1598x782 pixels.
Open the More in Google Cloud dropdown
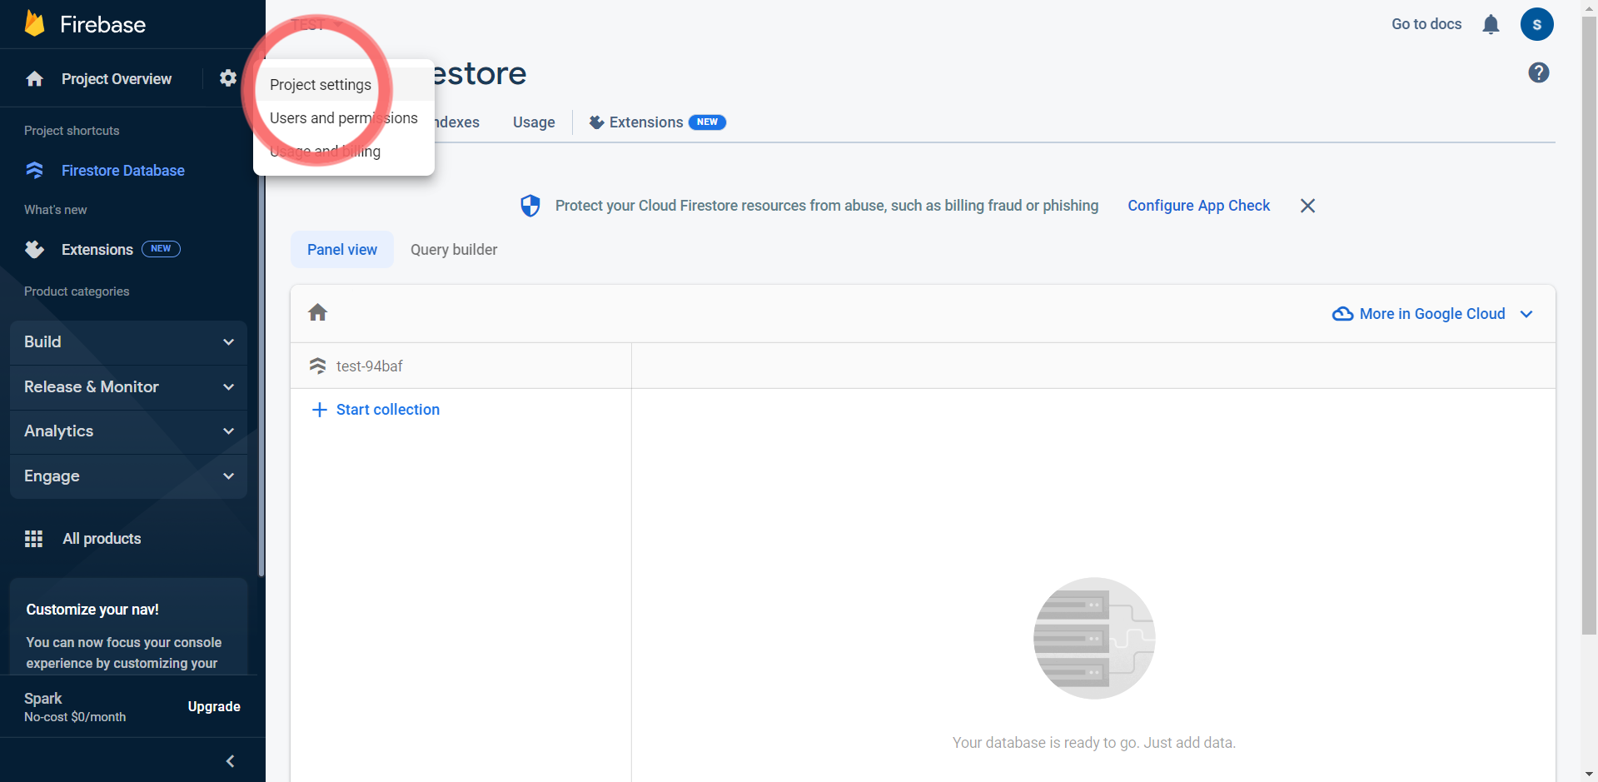[1433, 314]
